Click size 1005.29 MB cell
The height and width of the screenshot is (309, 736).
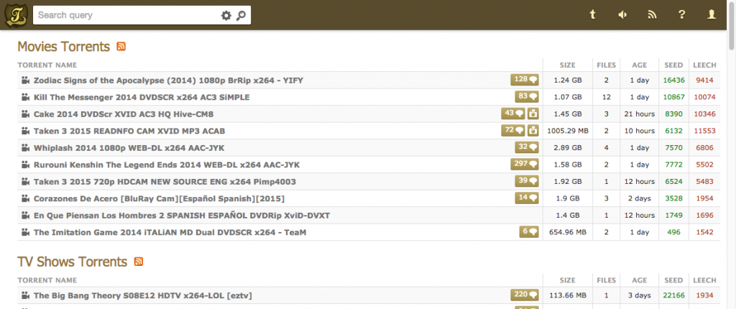click(x=568, y=131)
